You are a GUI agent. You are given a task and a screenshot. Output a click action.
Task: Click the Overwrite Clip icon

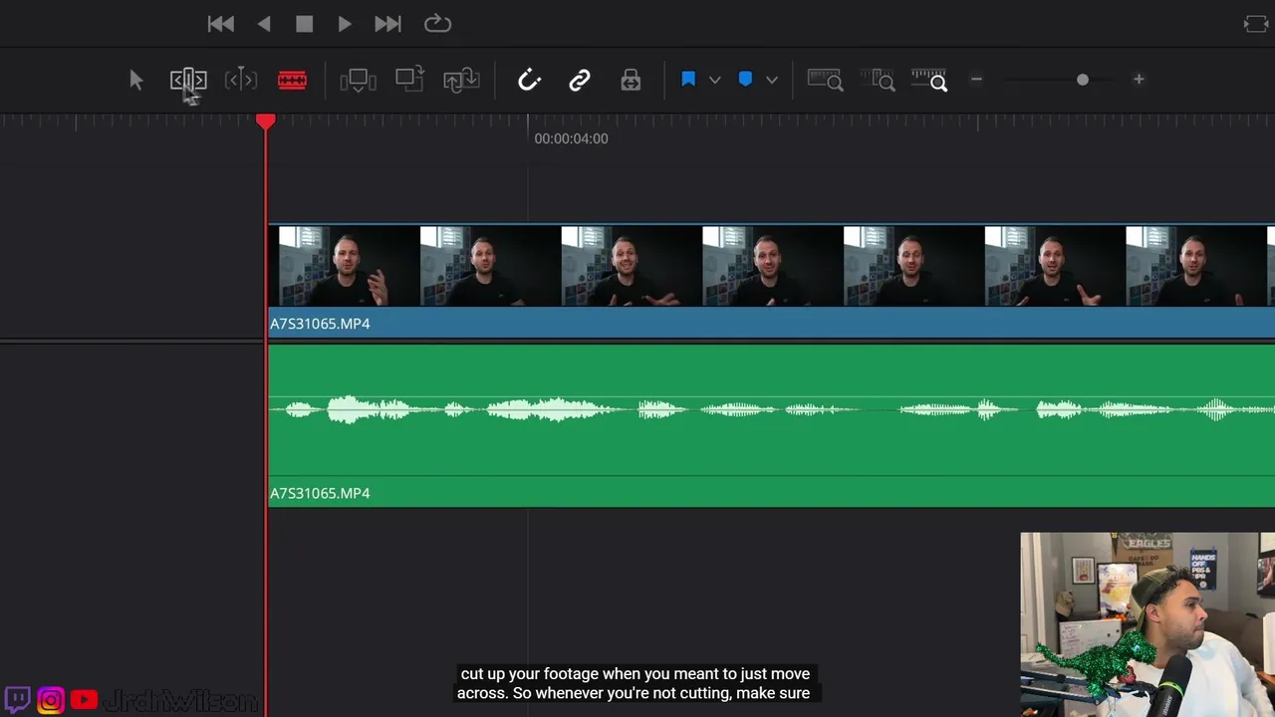click(x=409, y=80)
